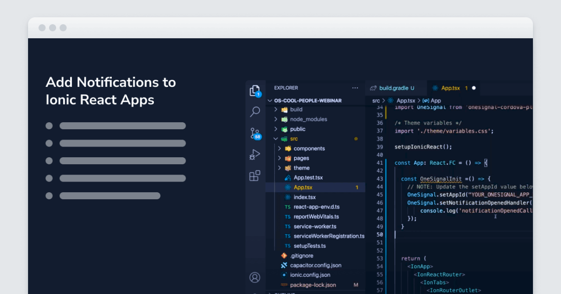Image resolution: width=561 pixels, height=294 pixels.
Task: Open the Explorer view in the activity bar
Action: [x=255, y=91]
